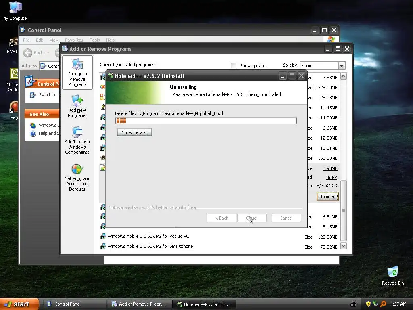Image resolution: width=413 pixels, height=310 pixels.
Task: Click the program list scrollbar thumb
Action: (344, 211)
